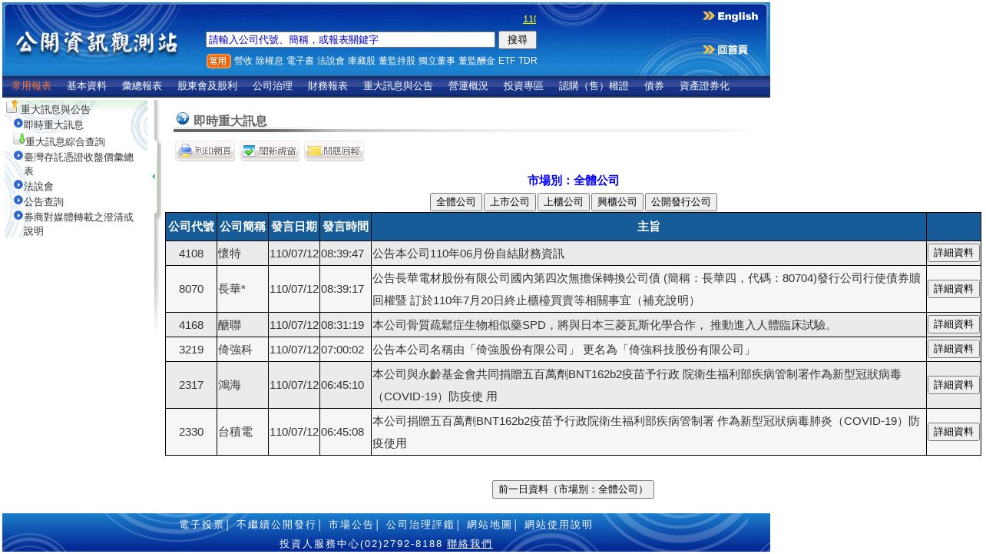Screen dimensions: 986x554
Task: Click the 開新視窗 icon button
Action: (x=270, y=151)
